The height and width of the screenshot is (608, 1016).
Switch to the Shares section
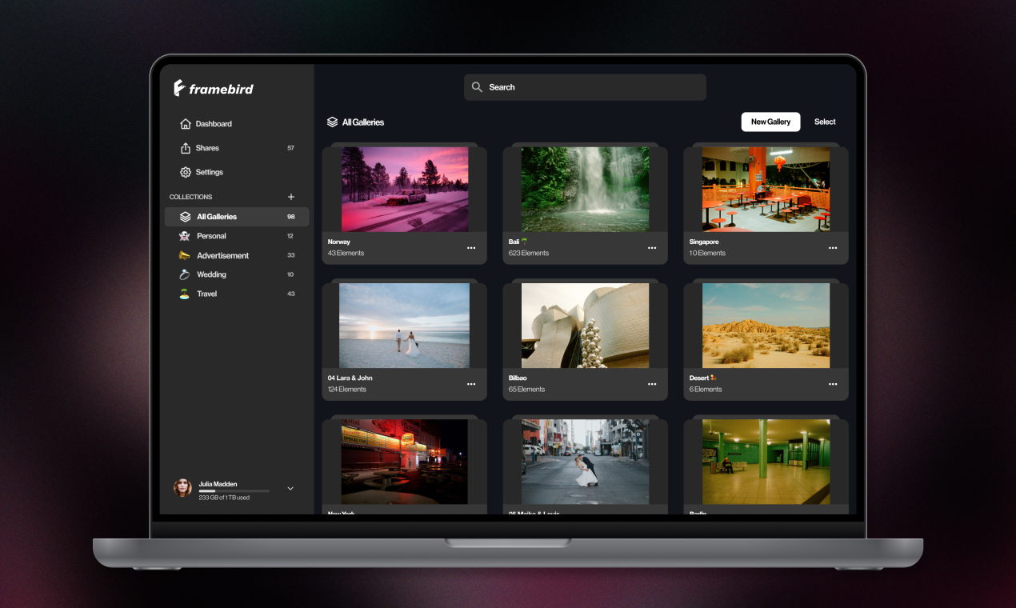click(x=208, y=147)
